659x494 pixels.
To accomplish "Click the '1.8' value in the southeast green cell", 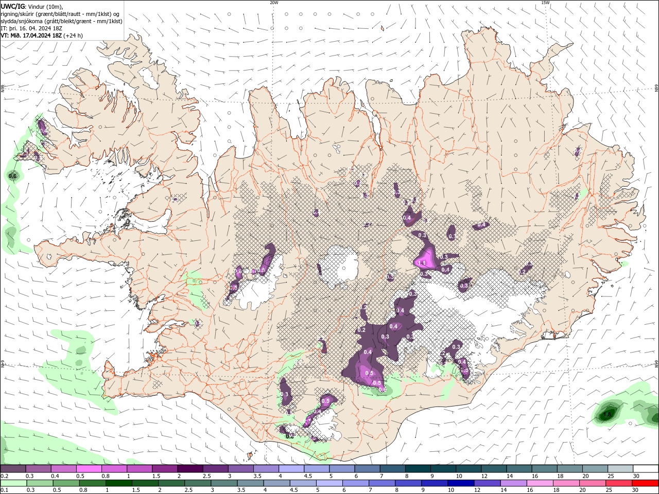I will click(608, 414).
